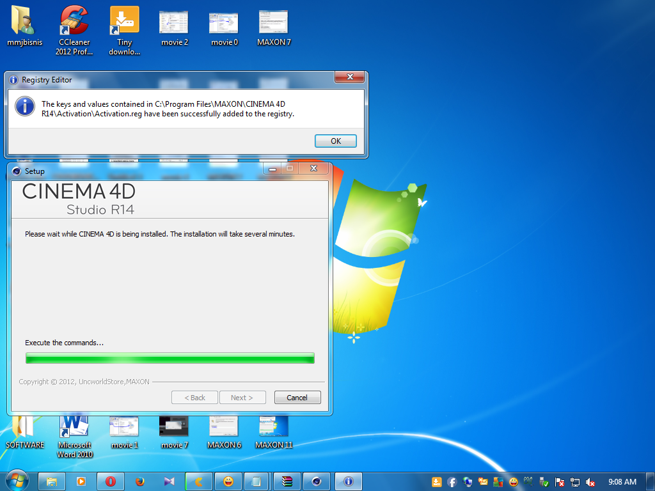Open Safely Remove Hardware tray icon
Image resolution: width=655 pixels, height=491 pixels.
click(544, 482)
